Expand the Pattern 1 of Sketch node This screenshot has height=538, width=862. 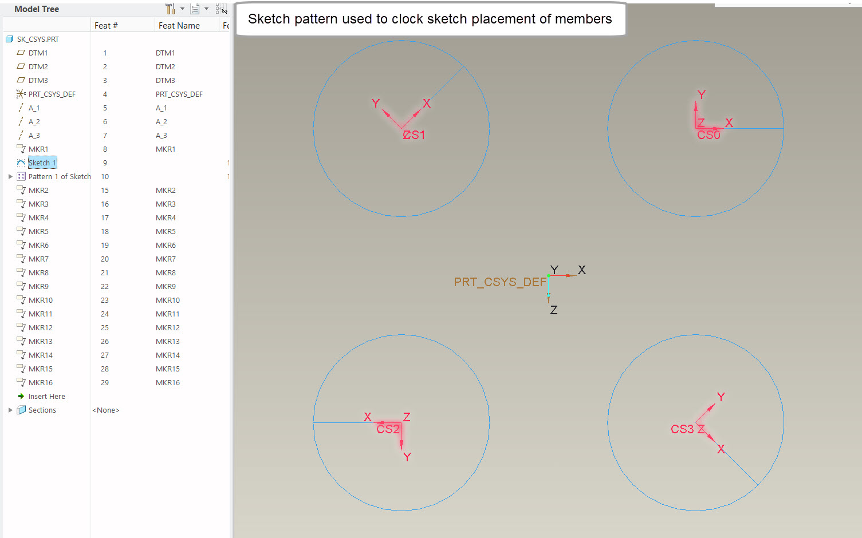coord(10,176)
